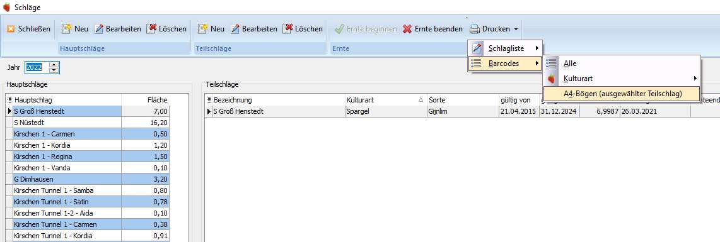Sort by the Kulturart column header

[386, 100]
